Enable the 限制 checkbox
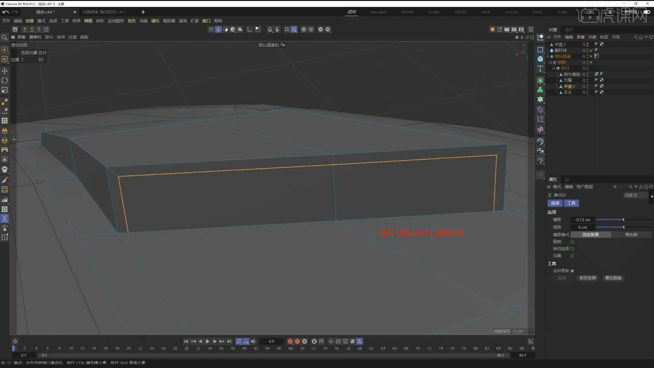654x368 pixels. [572, 242]
